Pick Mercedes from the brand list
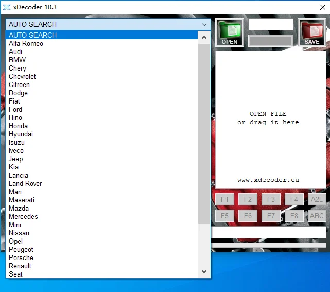This screenshot has height=292, width=330. (101, 216)
